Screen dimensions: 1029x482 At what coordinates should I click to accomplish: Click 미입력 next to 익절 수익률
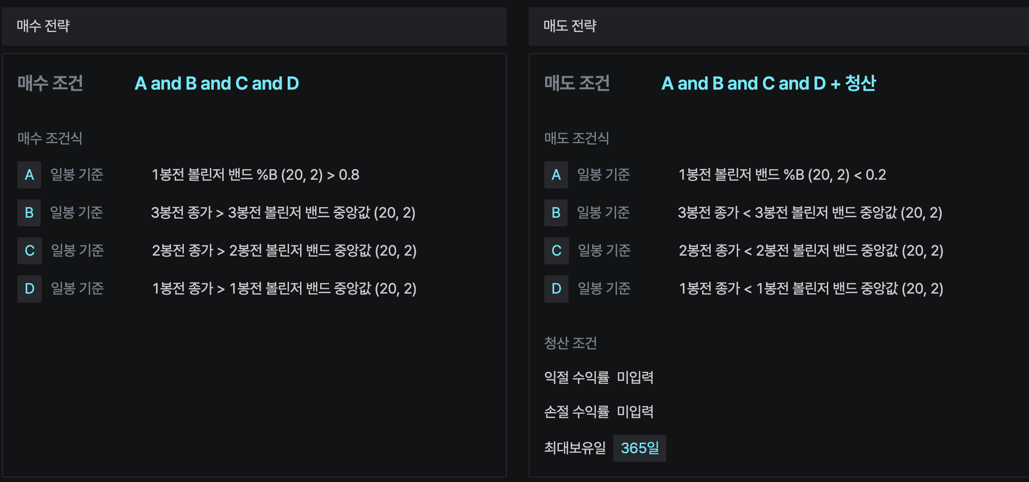tap(635, 377)
